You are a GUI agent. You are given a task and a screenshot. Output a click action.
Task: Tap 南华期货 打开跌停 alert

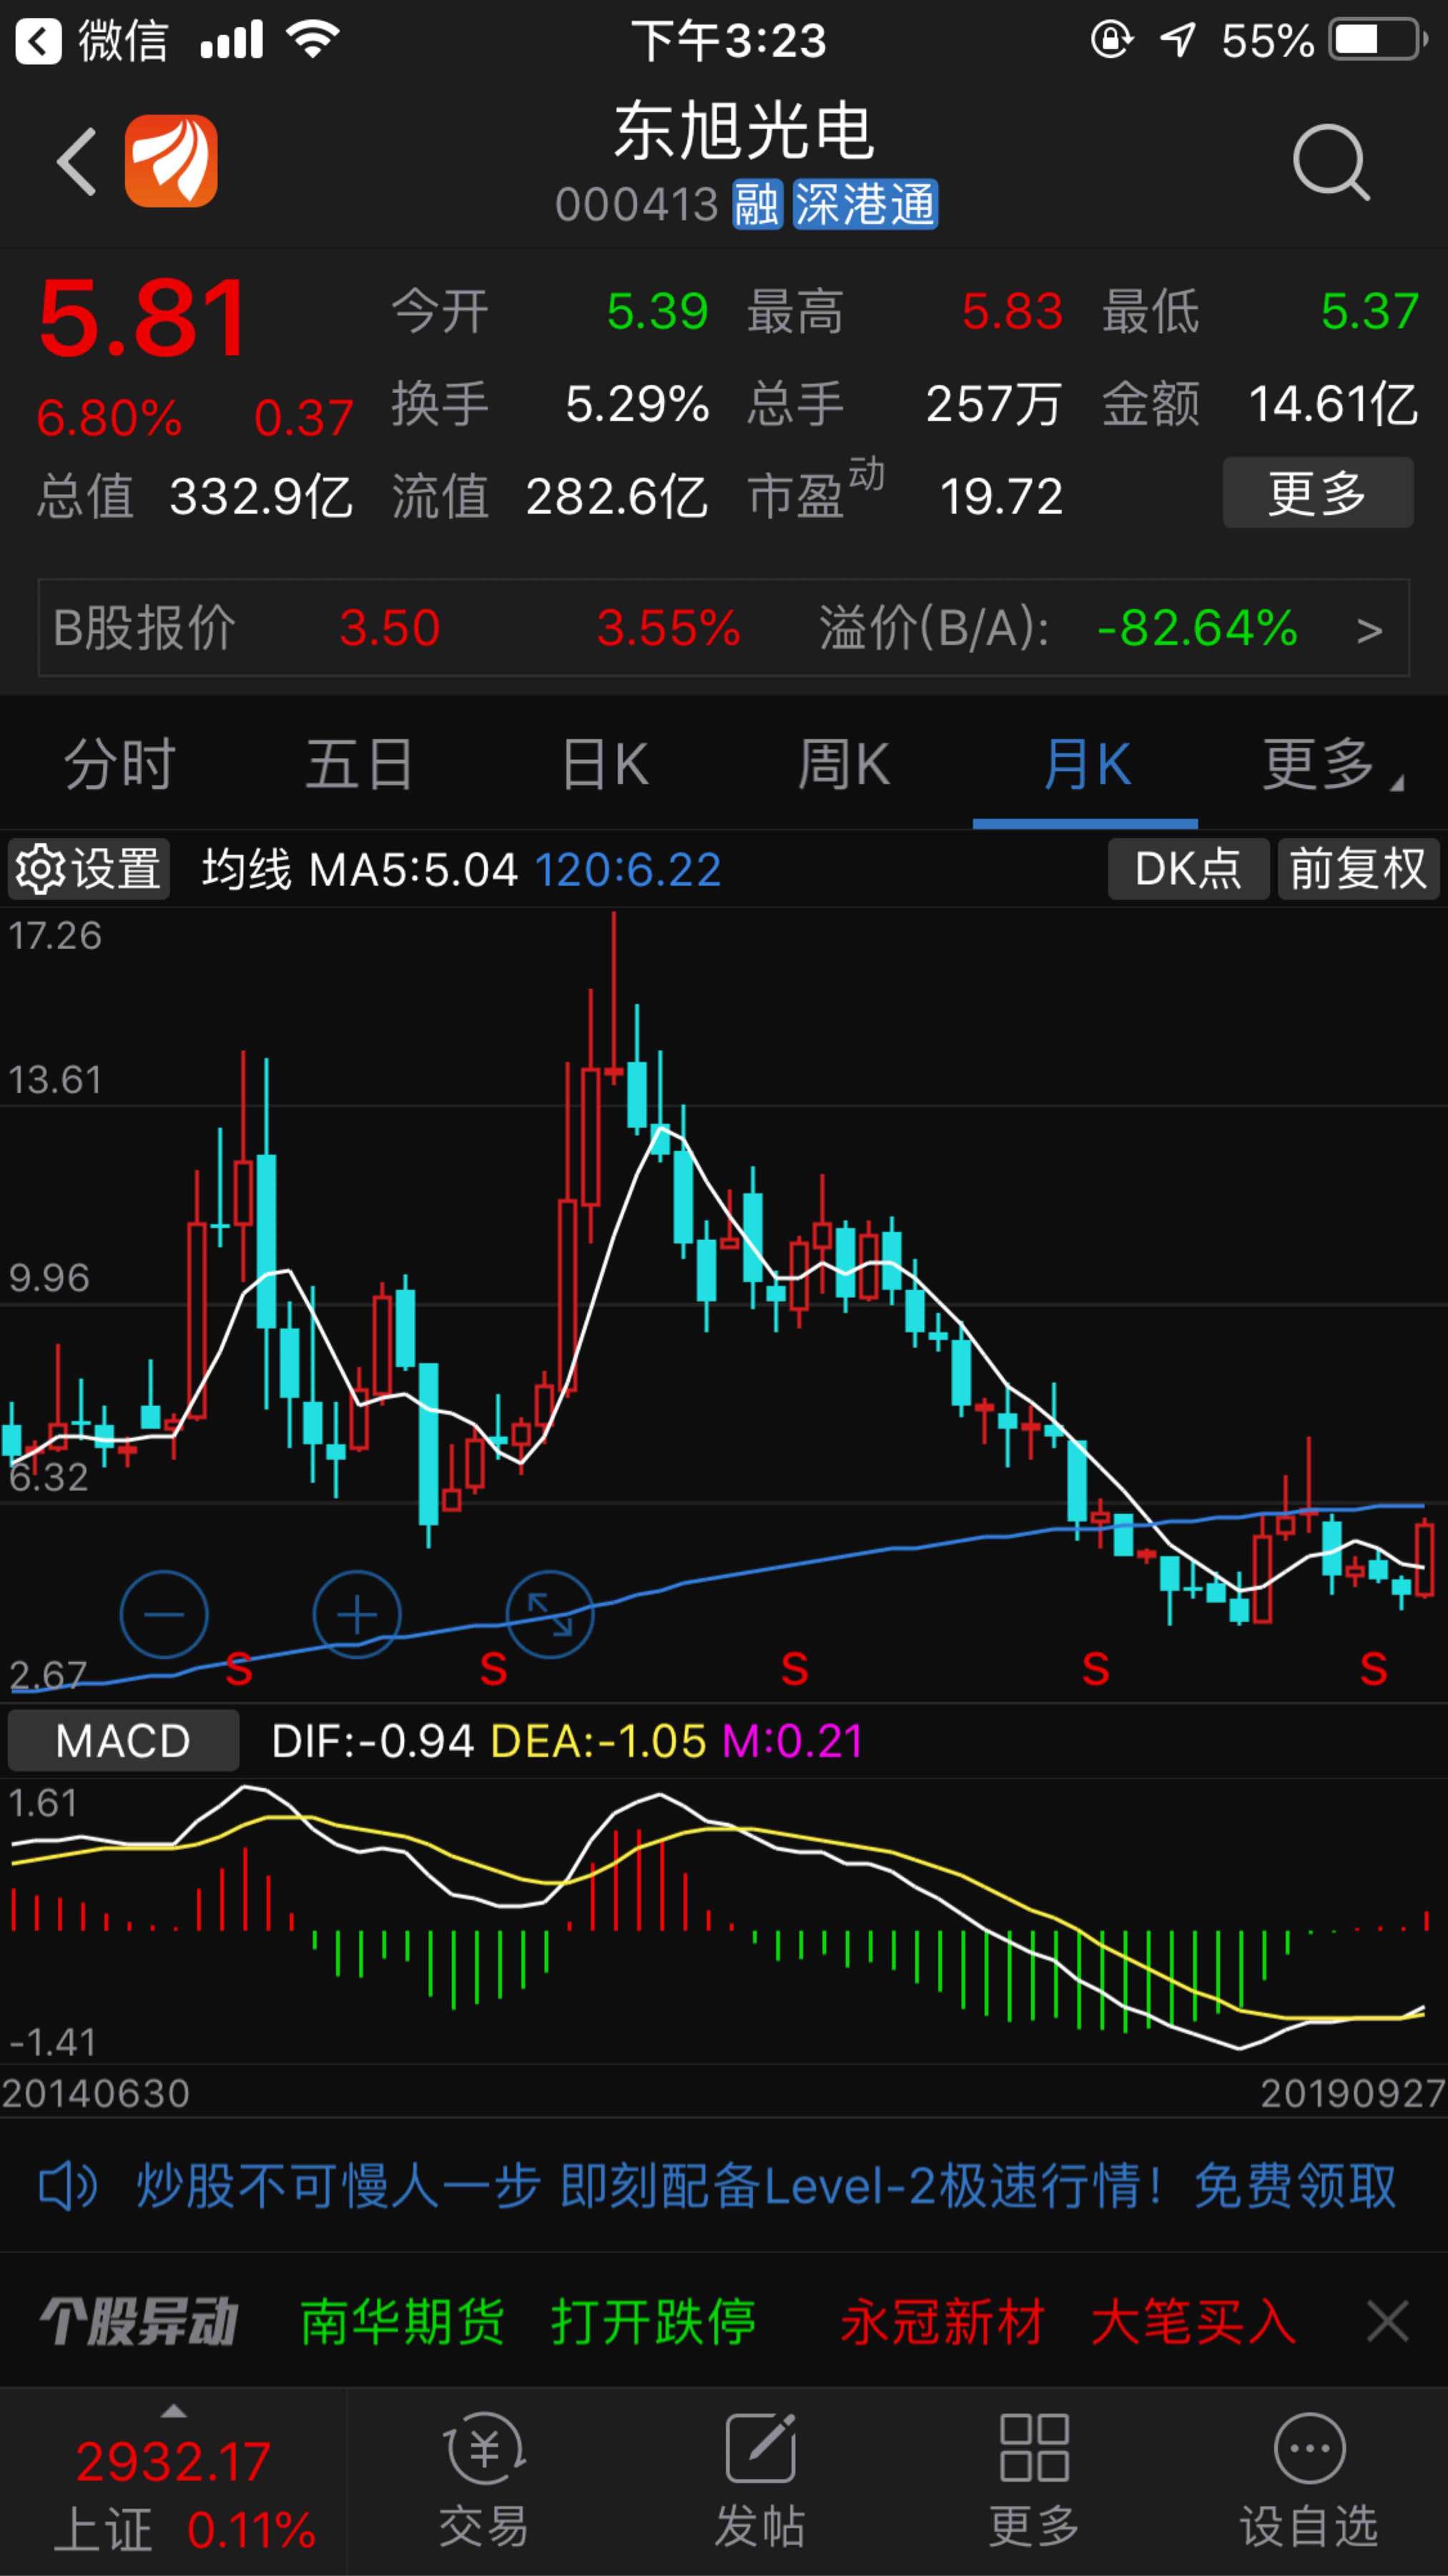pyautogui.click(x=528, y=2321)
